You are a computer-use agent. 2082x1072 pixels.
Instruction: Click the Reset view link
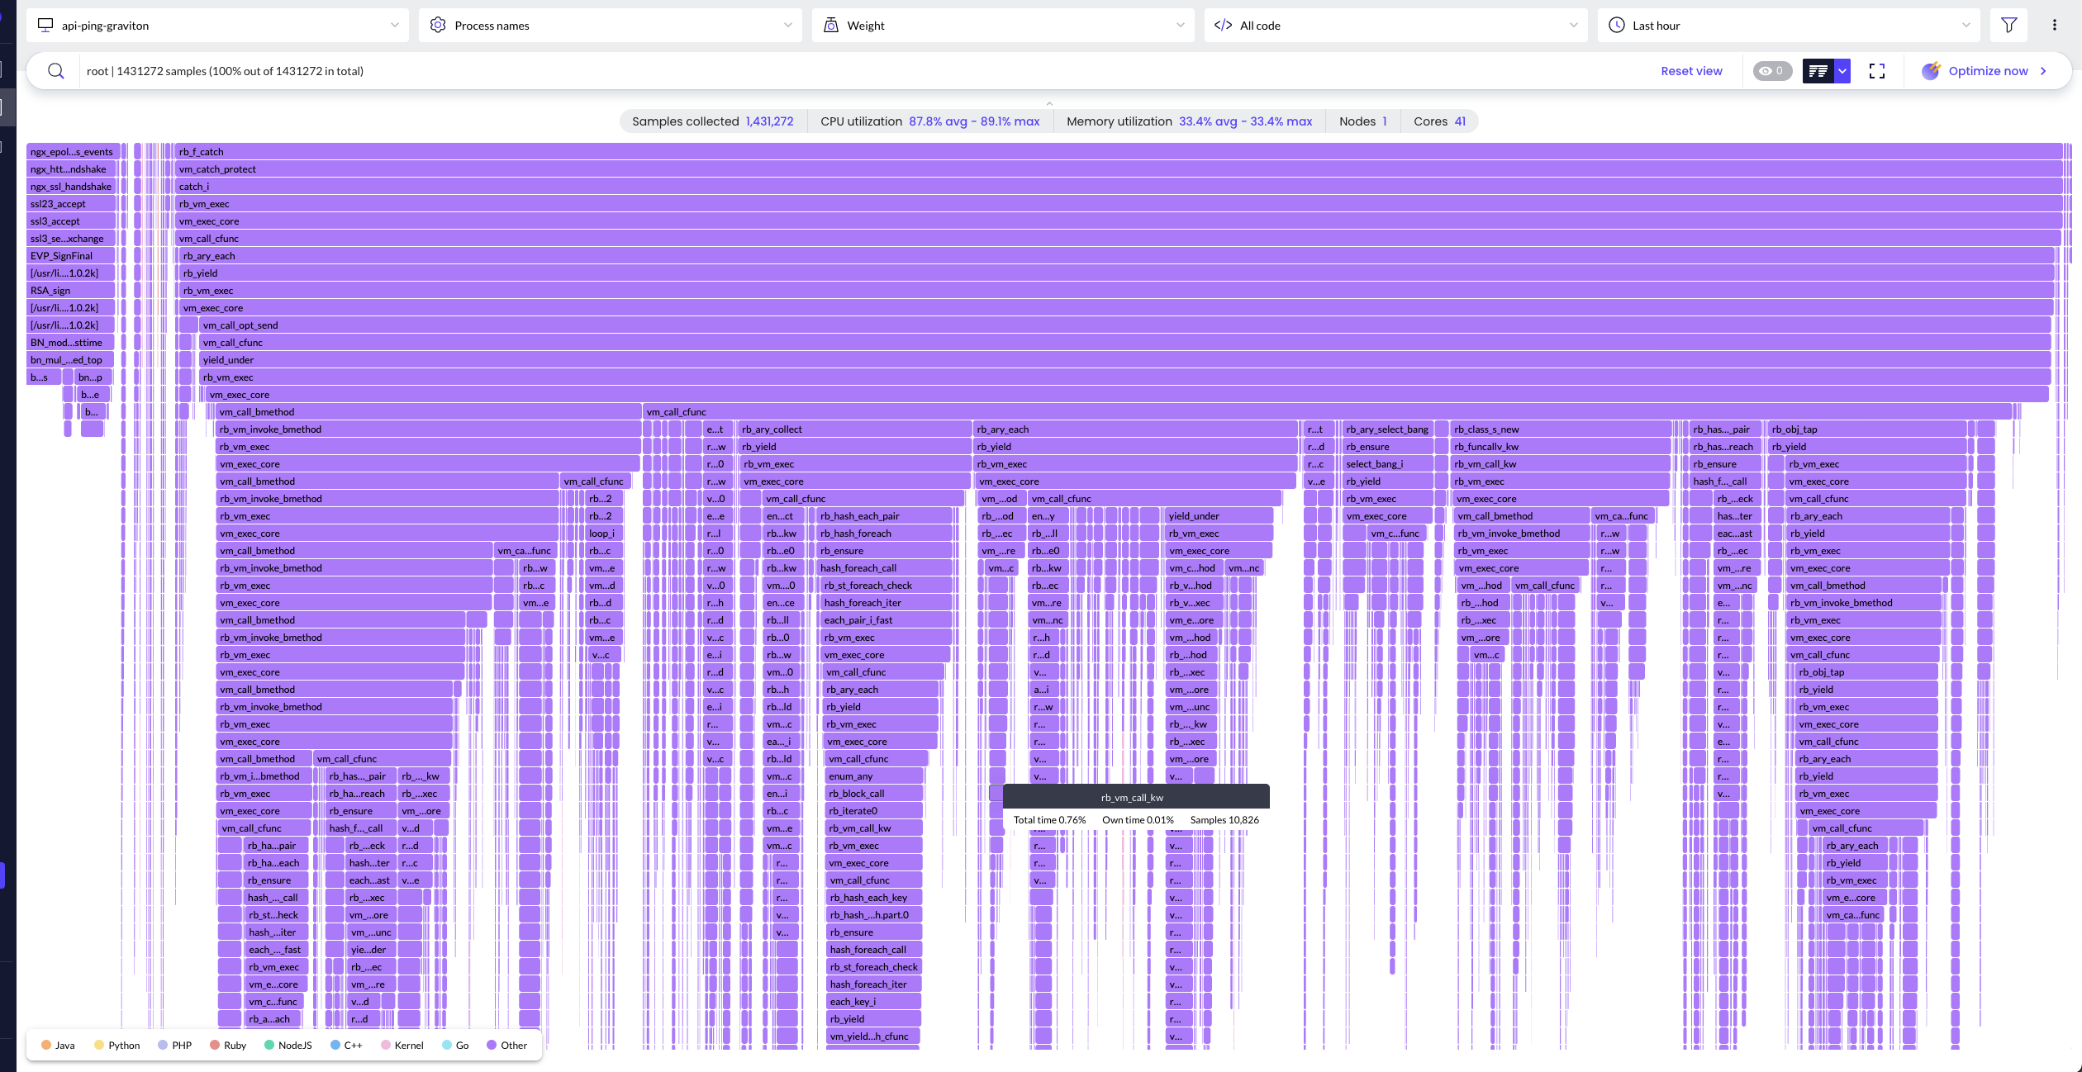coord(1690,71)
